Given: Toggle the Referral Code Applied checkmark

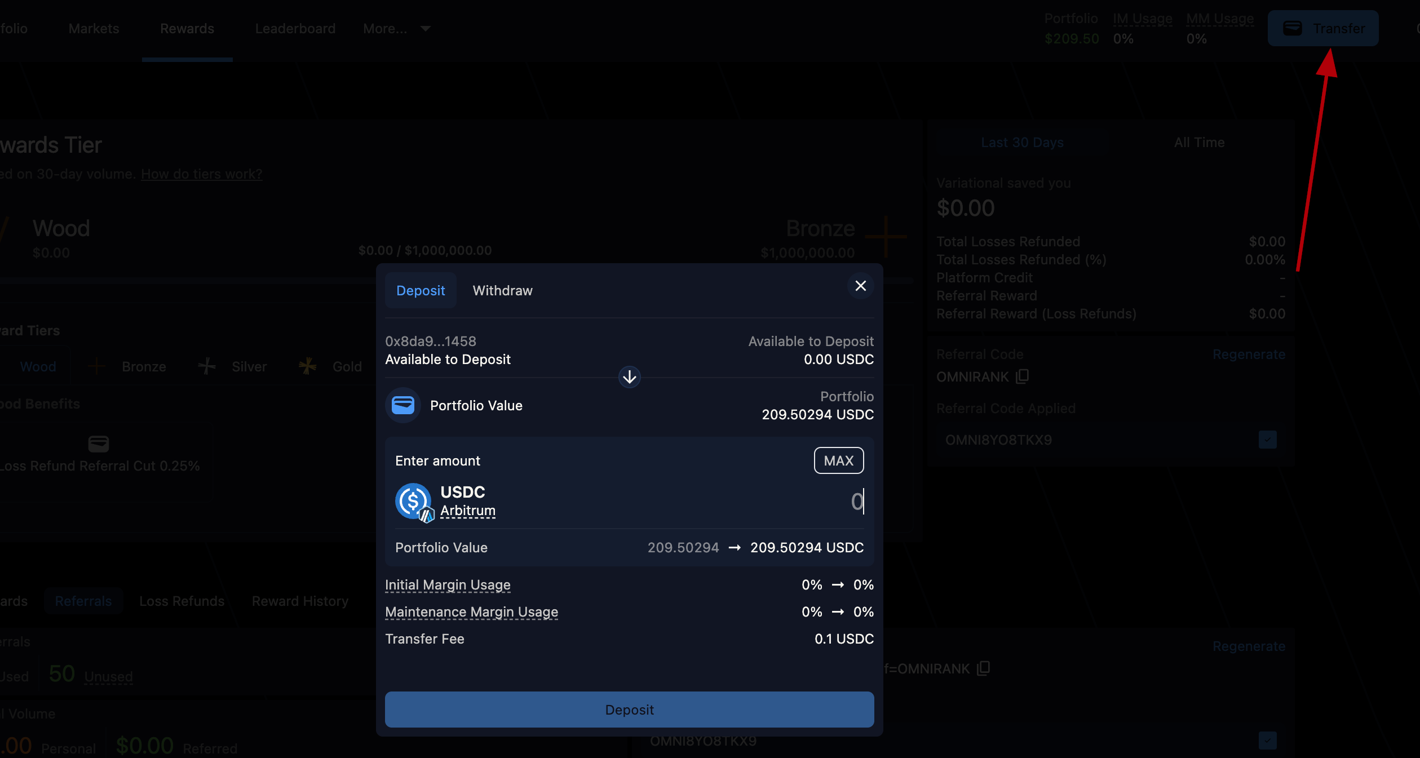Looking at the screenshot, I should 1267,440.
